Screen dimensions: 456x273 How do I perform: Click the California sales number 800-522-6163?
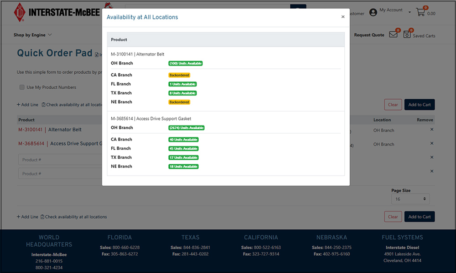coord(267,248)
